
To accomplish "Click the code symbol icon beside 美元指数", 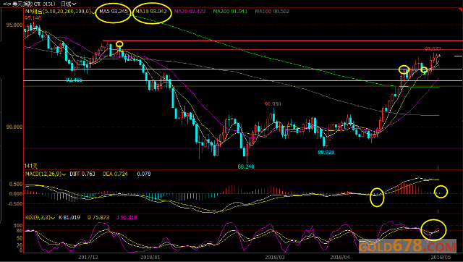I will [x=7, y=4].
